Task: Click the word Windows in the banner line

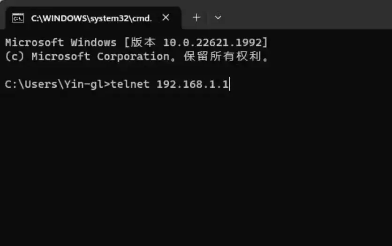Action: tap(93, 43)
